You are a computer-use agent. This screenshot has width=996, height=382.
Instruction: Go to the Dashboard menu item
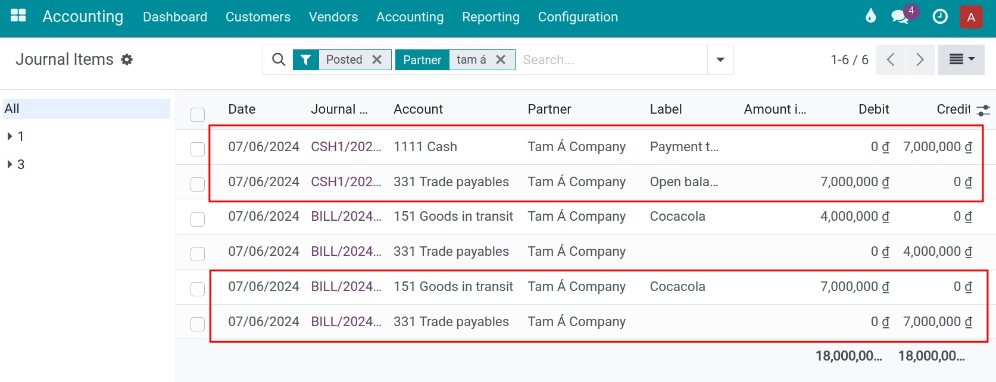175,17
